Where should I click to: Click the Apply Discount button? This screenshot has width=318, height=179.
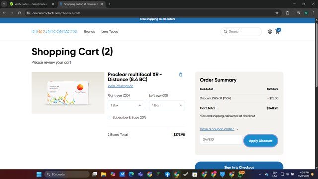coord(260,141)
